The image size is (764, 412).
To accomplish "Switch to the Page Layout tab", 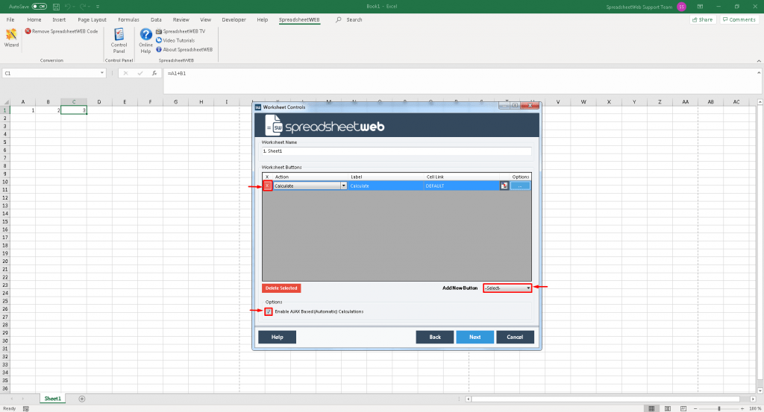I will [92, 20].
